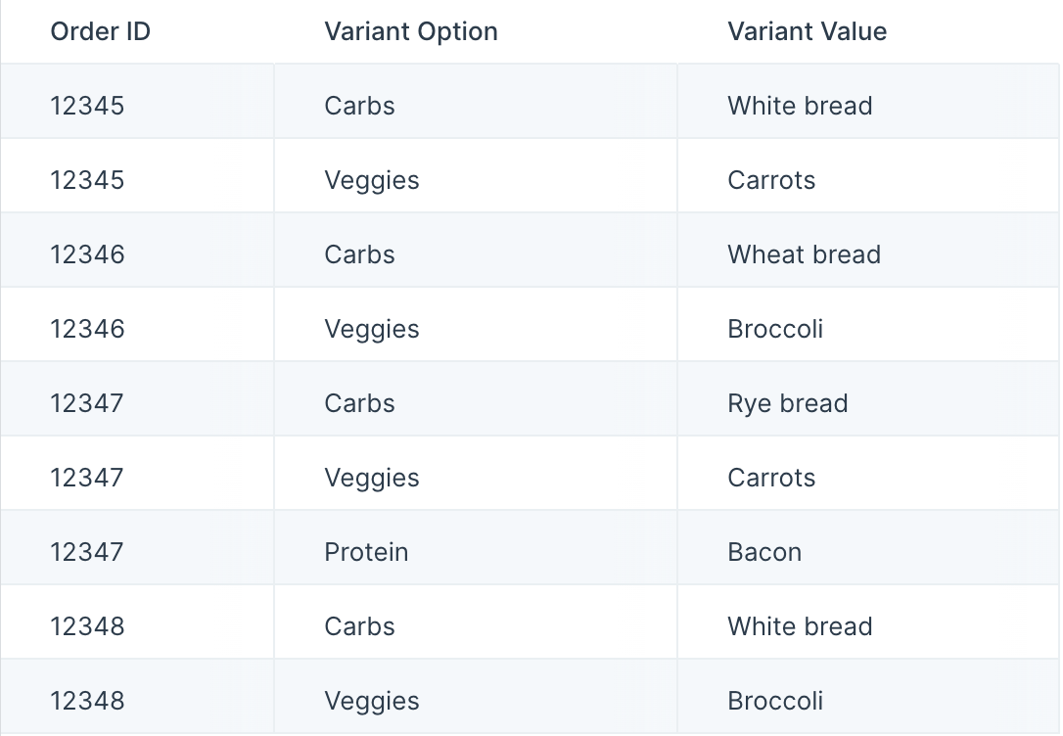Click Veggies cell in order 12345 row
Image resolution: width=1063 pixels, height=736 pixels.
pos(476,175)
